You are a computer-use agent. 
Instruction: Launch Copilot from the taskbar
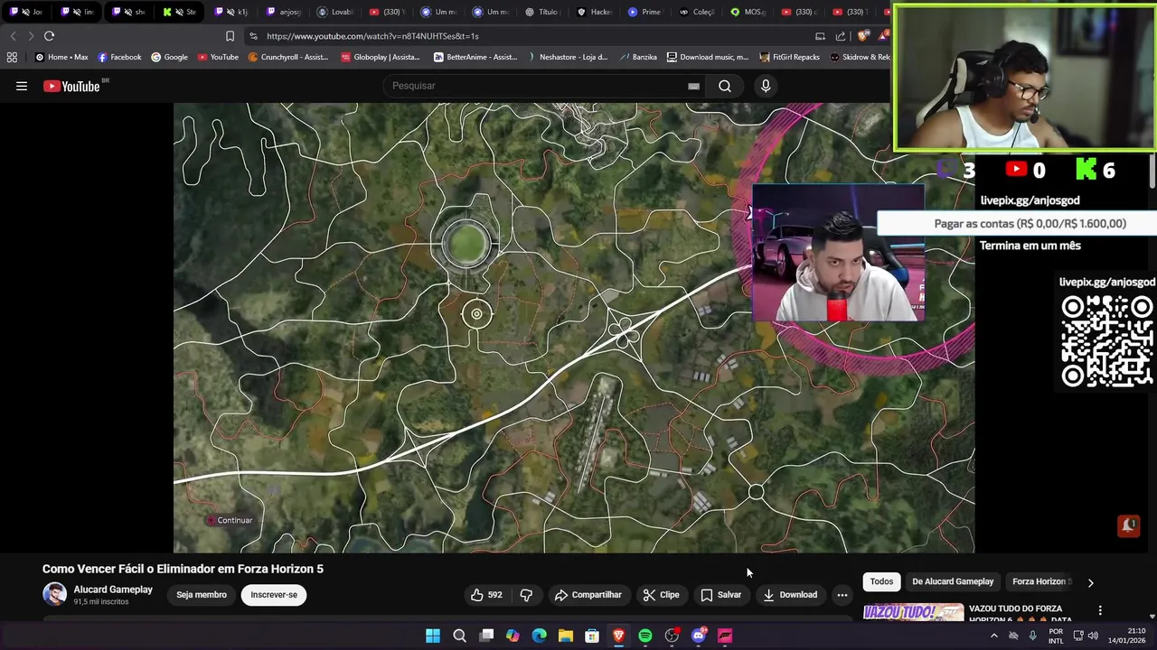point(513,636)
